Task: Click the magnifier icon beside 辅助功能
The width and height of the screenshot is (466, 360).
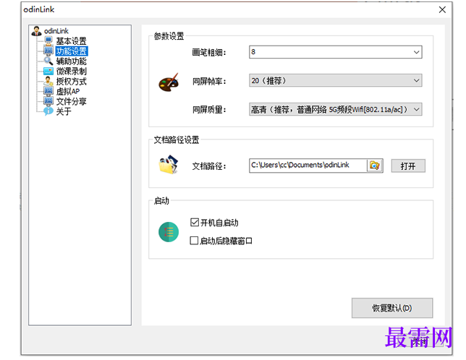Action: [48, 61]
